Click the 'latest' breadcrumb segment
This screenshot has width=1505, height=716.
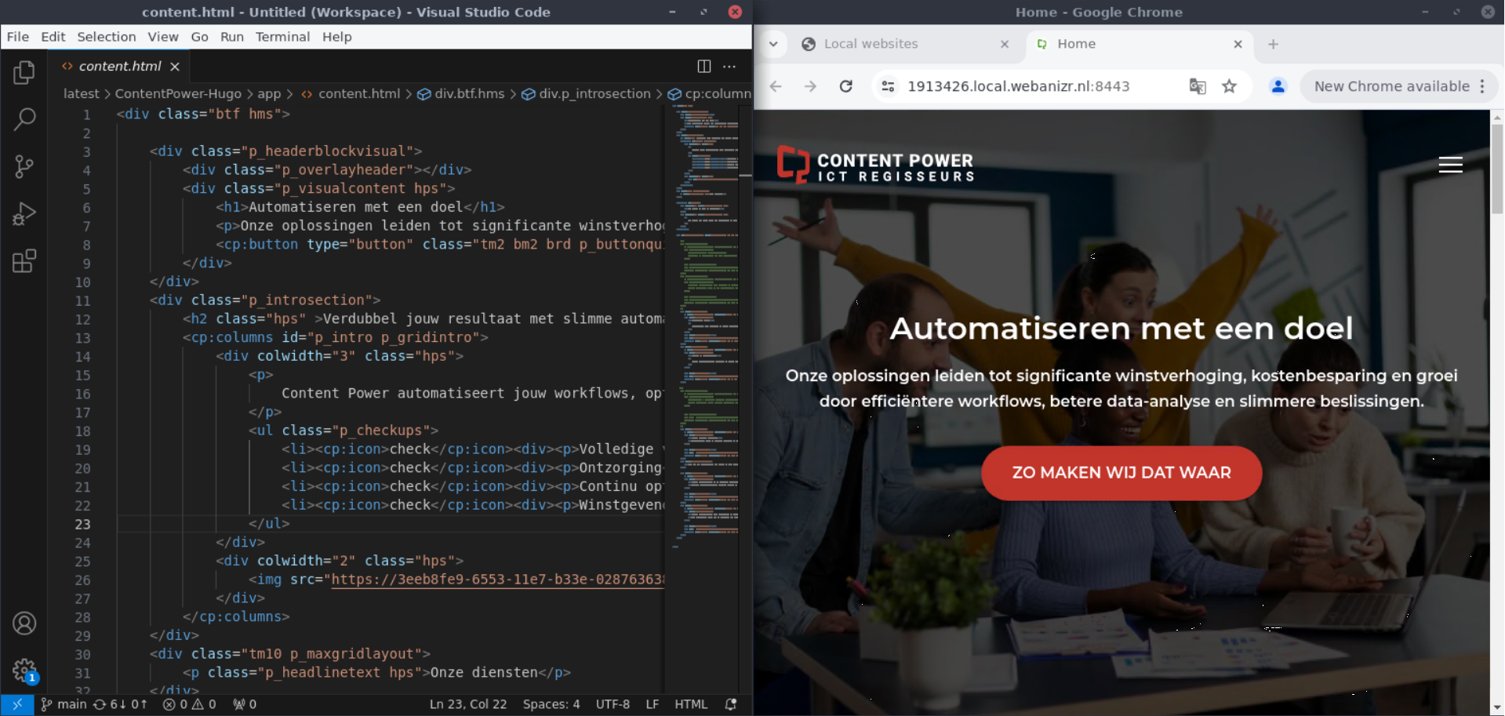[81, 94]
